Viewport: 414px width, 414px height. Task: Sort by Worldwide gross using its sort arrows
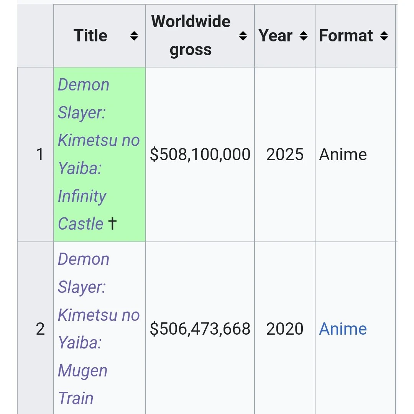click(x=243, y=35)
